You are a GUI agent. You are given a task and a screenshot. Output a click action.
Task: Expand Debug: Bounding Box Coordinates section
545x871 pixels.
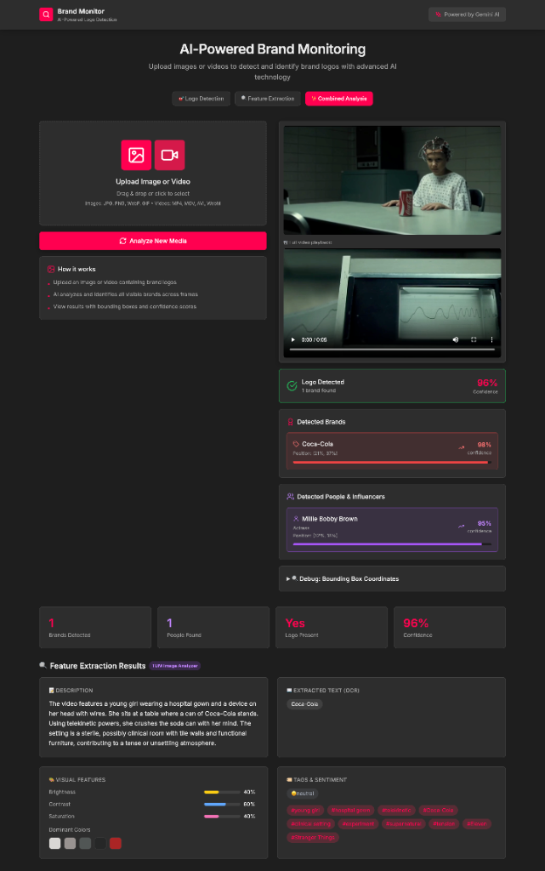click(392, 578)
